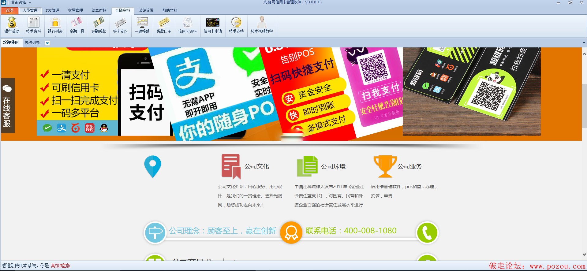Click the black-green QR card banner image
Viewport: 587px width, 271px height.
tap(472, 91)
